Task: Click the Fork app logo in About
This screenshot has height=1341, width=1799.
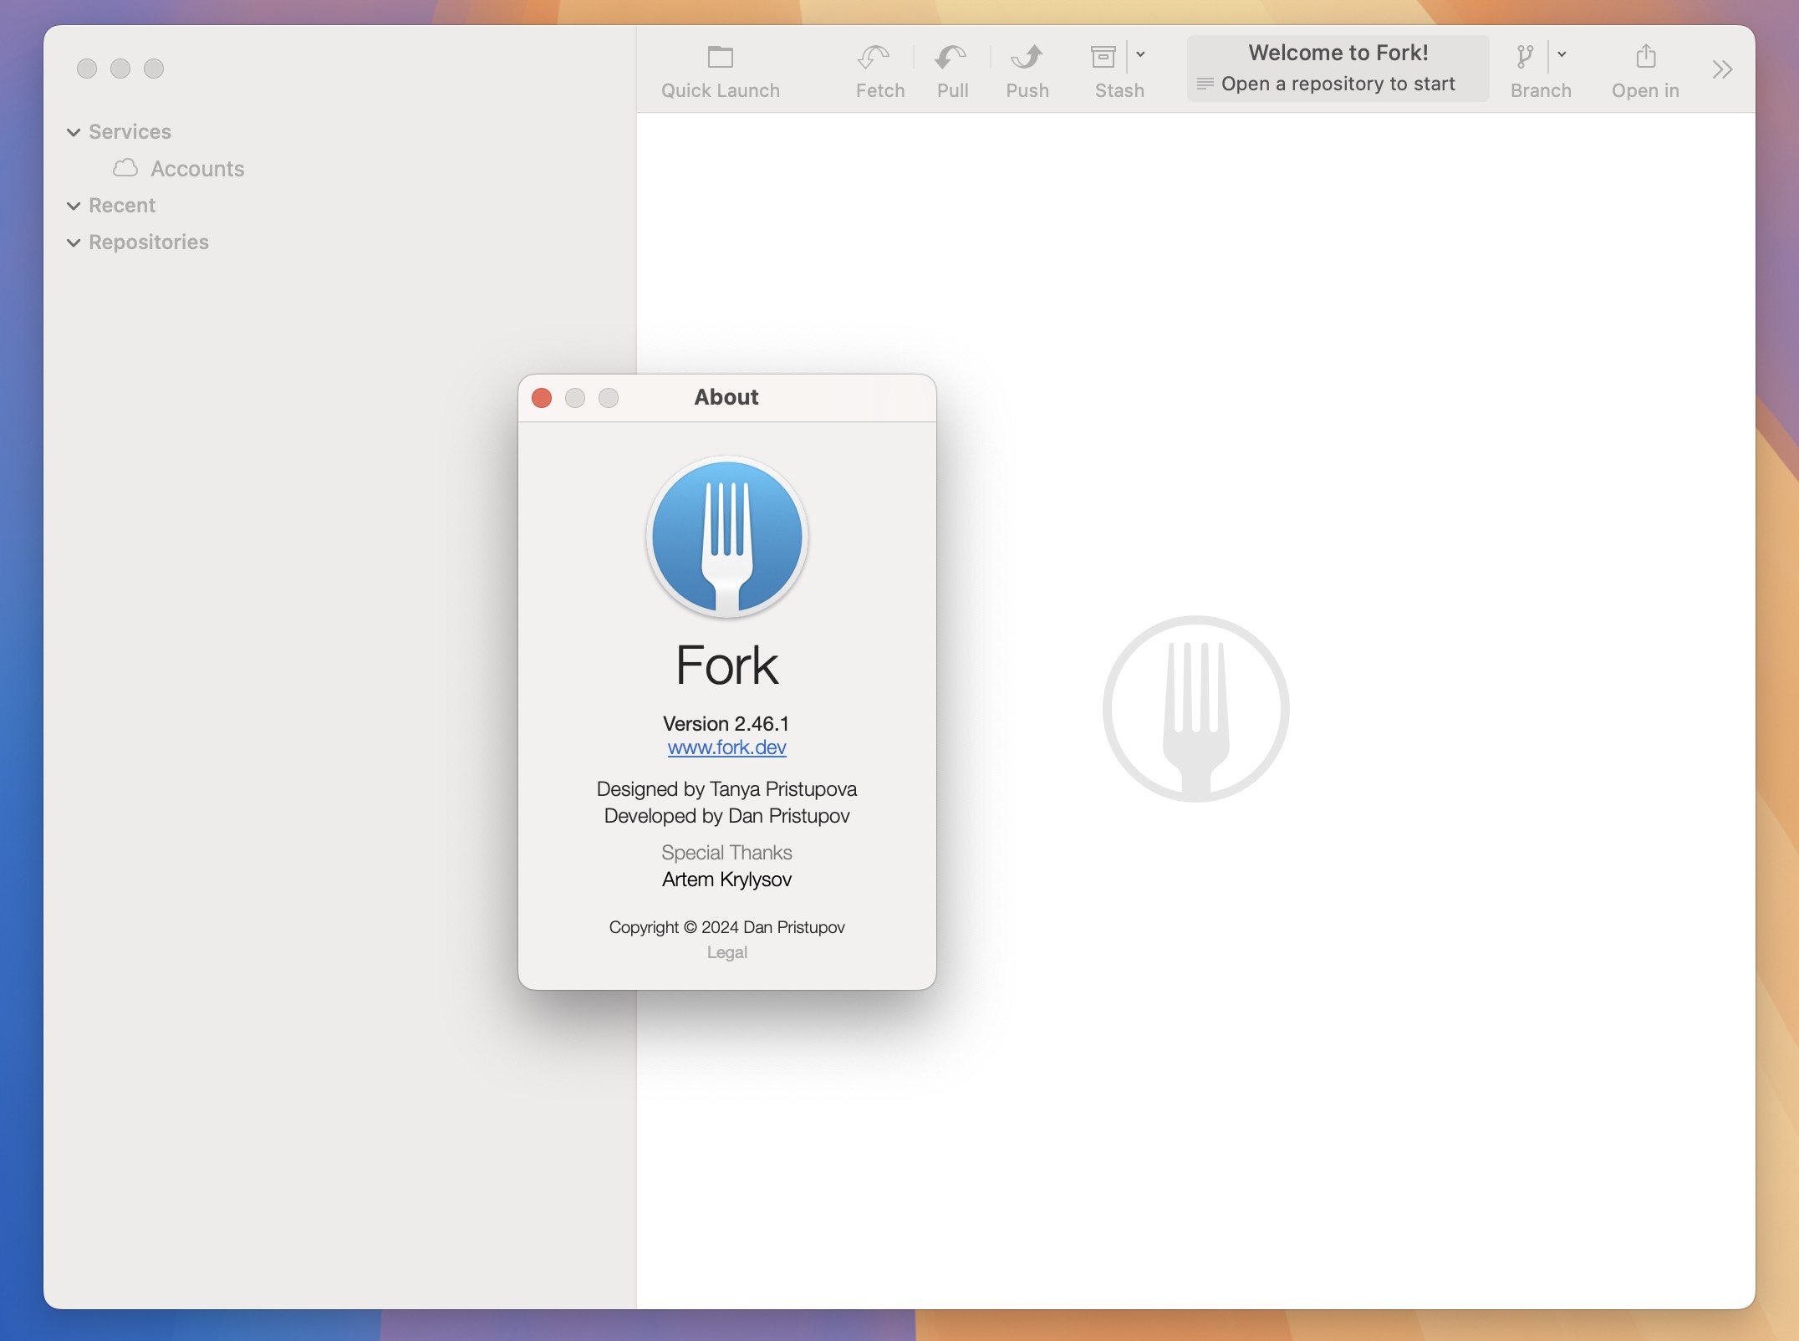Action: pyautogui.click(x=726, y=537)
